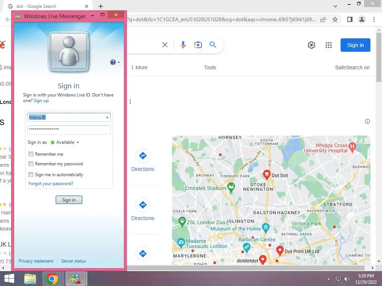
Task: Click the blue Google Sign in button
Action: pyautogui.click(x=356, y=45)
